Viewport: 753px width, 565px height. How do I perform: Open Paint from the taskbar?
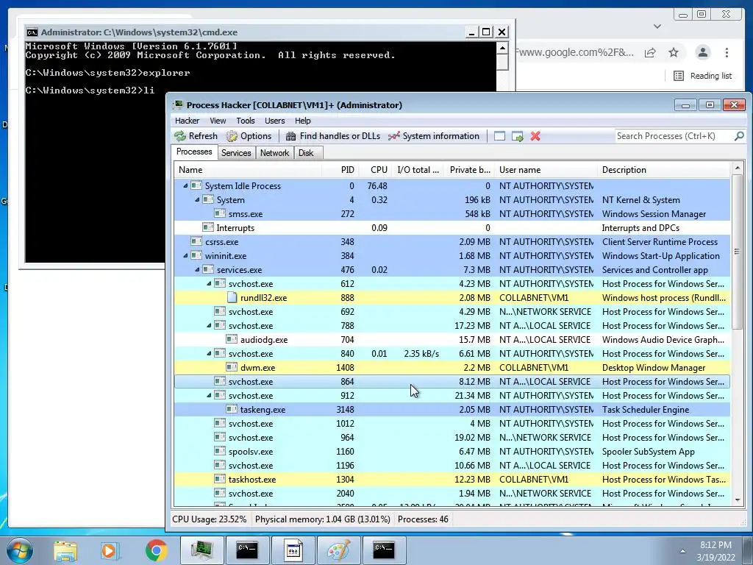click(338, 550)
